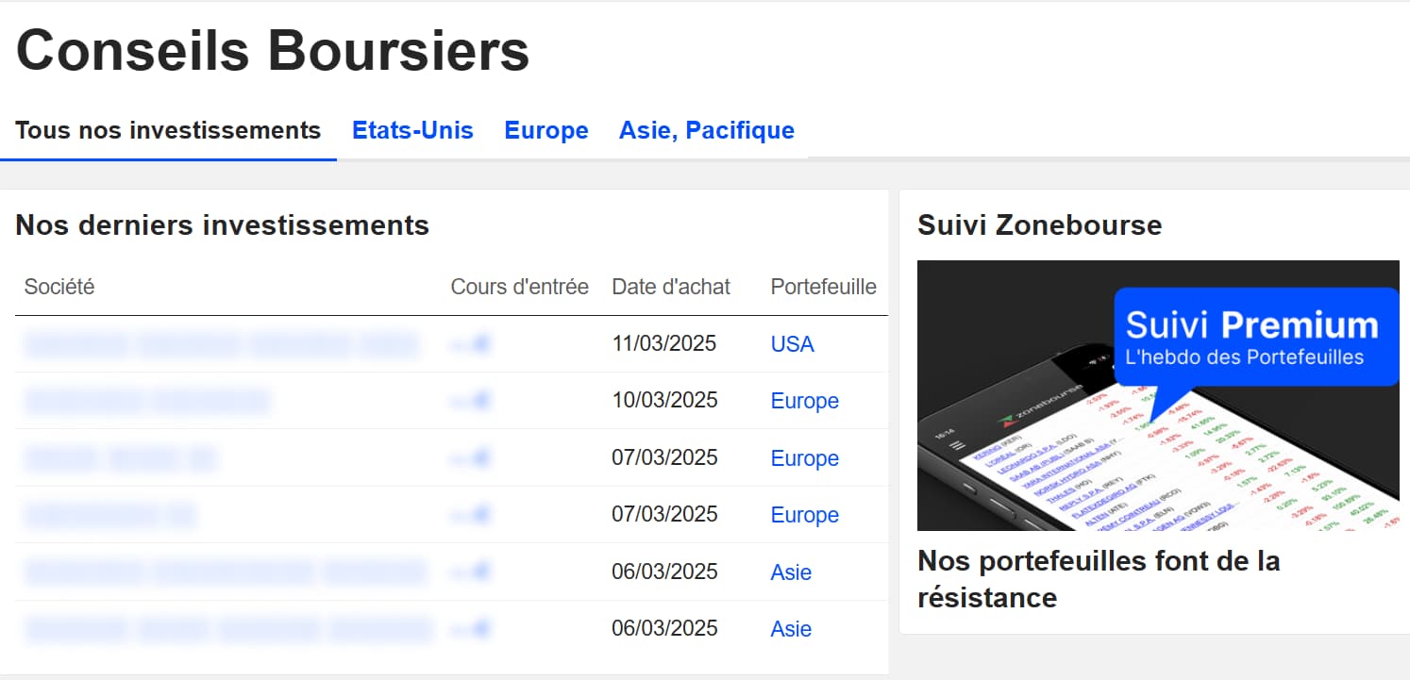The width and height of the screenshot is (1410, 680).
Task: Open the USA portfolio link on the 11/03/2025 row
Action: pyautogui.click(x=792, y=343)
